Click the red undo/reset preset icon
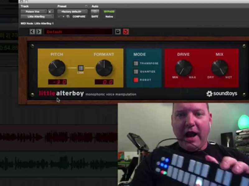 click(126, 32)
